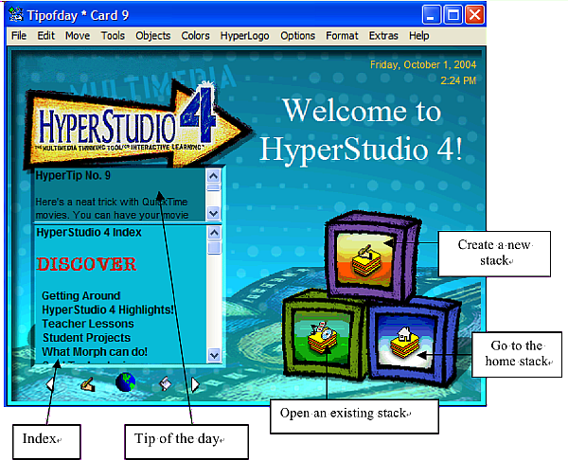The height and width of the screenshot is (460, 568).
Task: Maximize the Tipofday window
Action: (453, 15)
